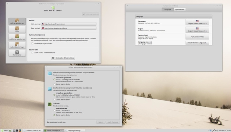The height and width of the screenshot is (132, 231).
Task: Select Do not use device for Unknown device
Action: click(x=55, y=115)
